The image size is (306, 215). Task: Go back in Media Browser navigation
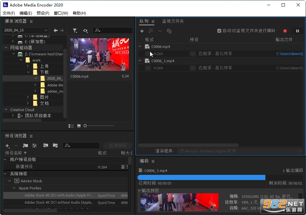tap(56, 30)
